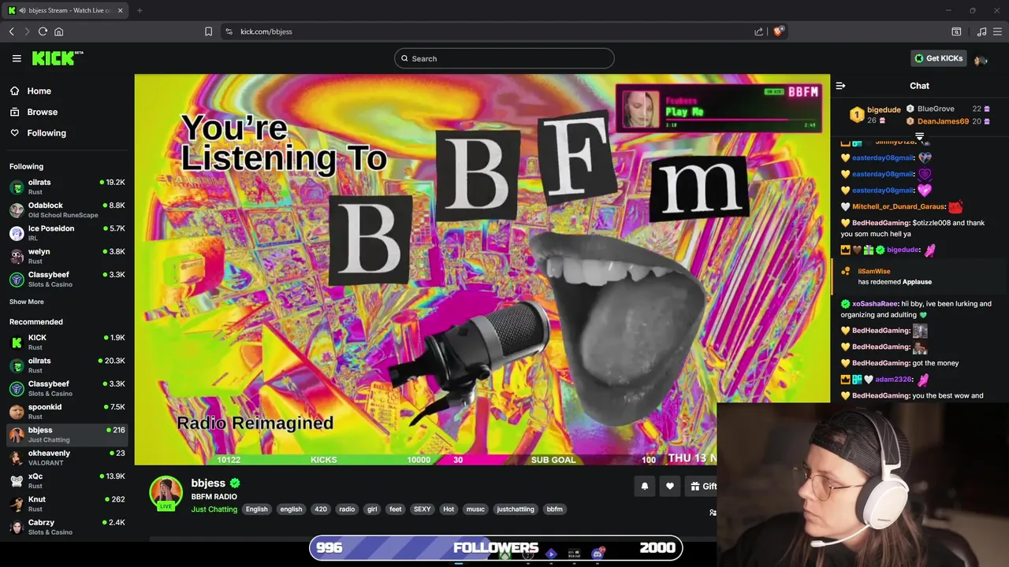Open Brave Shields panel
The height and width of the screenshot is (567, 1009).
(778, 31)
